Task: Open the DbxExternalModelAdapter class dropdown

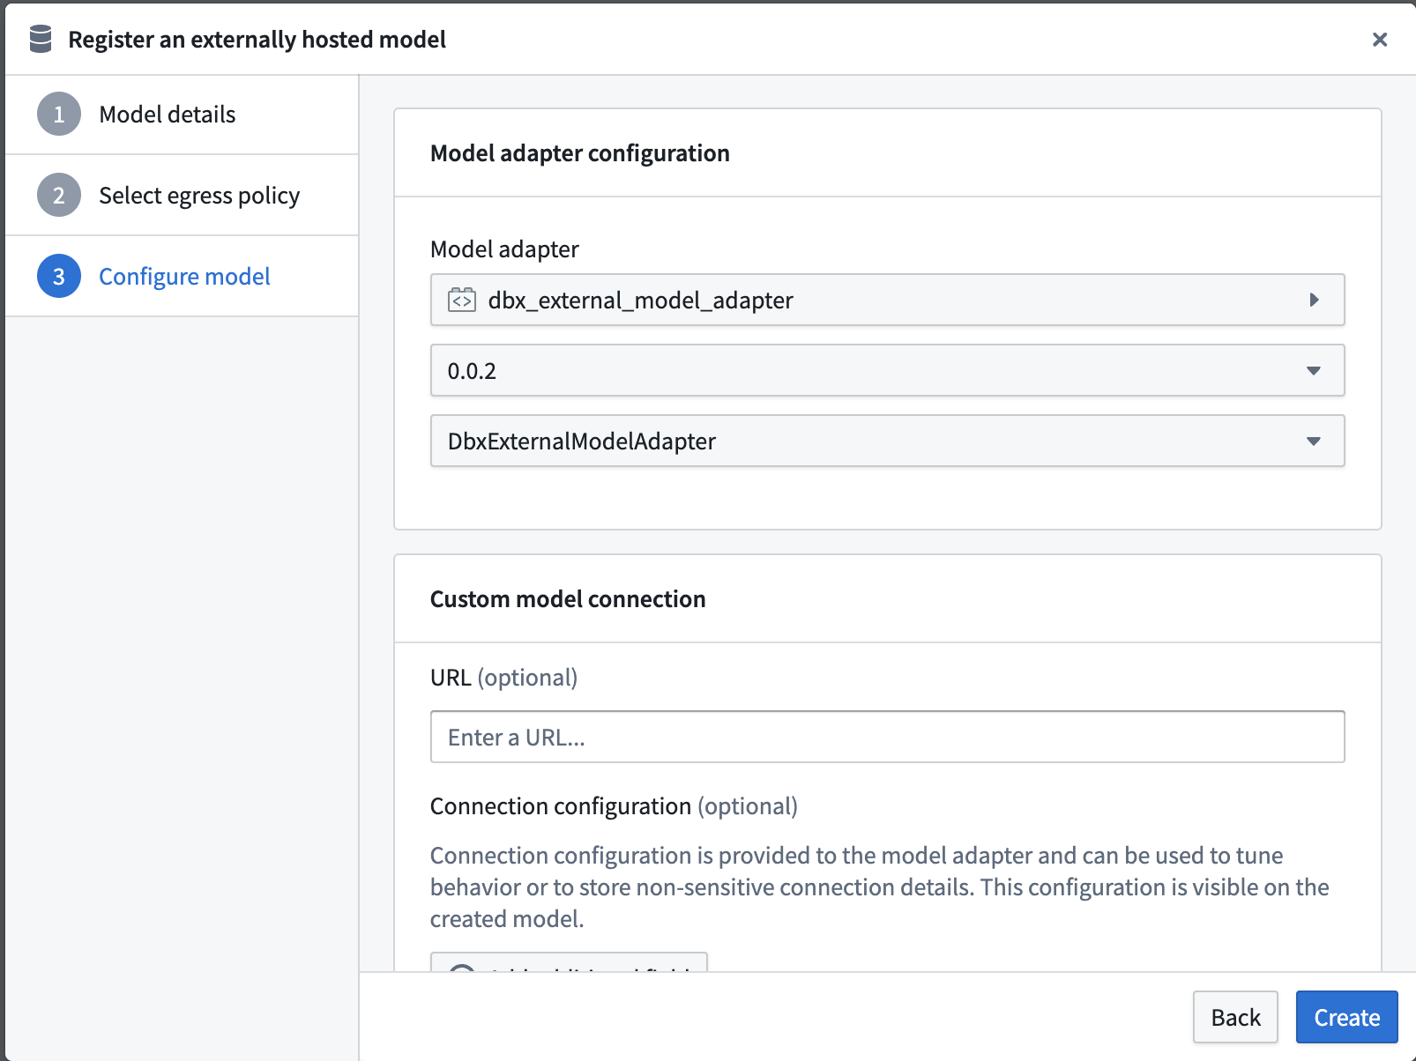Action: [886, 441]
